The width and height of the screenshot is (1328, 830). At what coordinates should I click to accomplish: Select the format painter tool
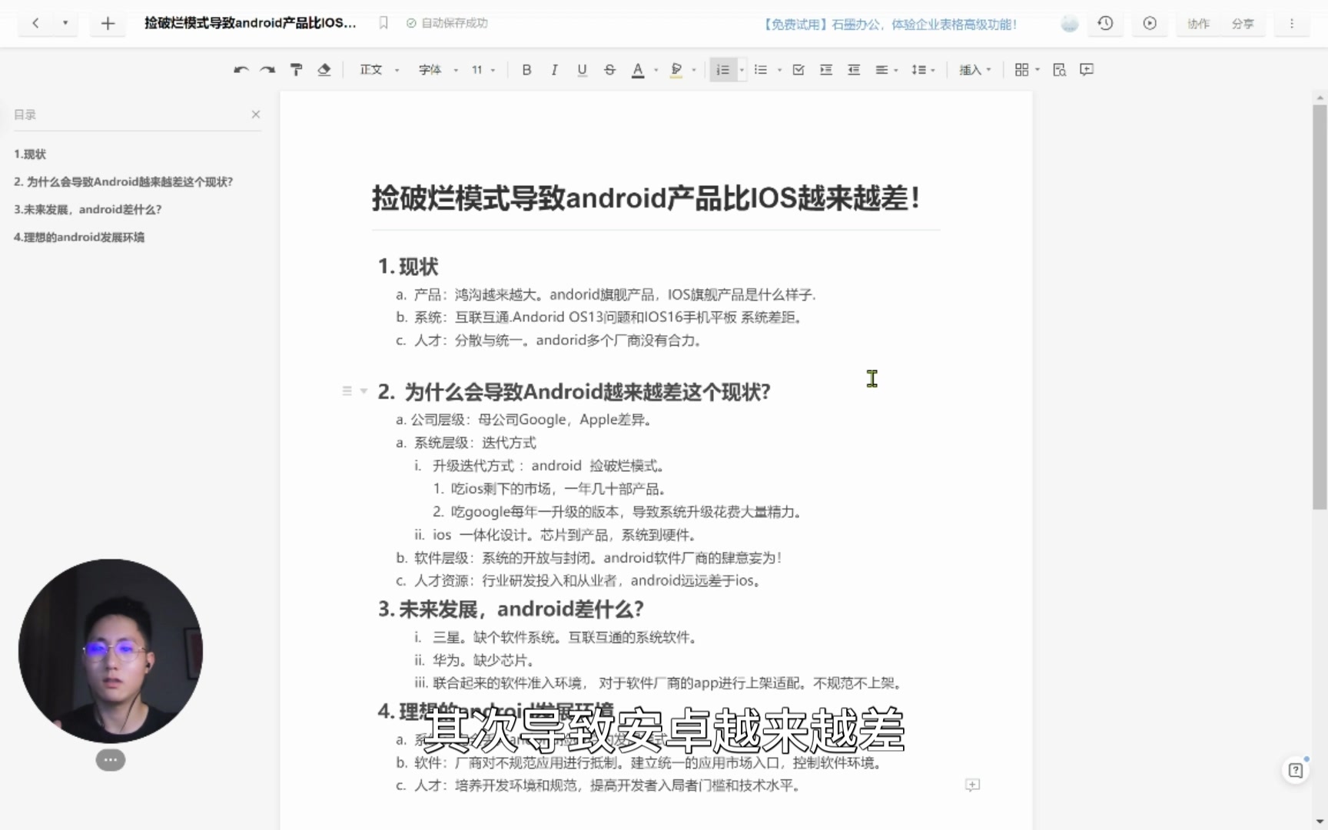click(296, 70)
